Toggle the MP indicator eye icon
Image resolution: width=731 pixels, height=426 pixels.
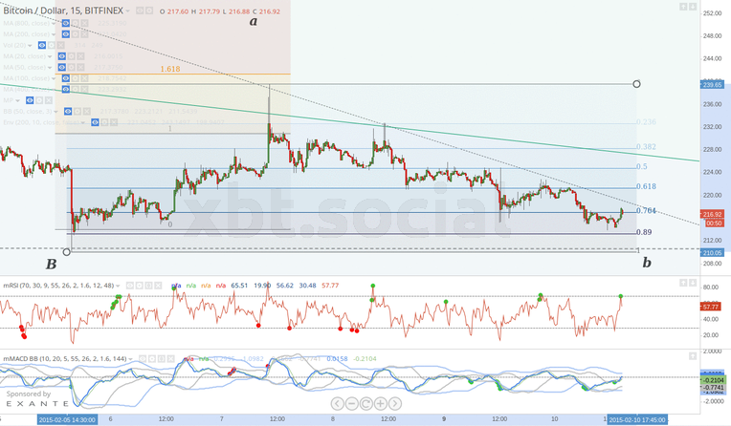32,99
